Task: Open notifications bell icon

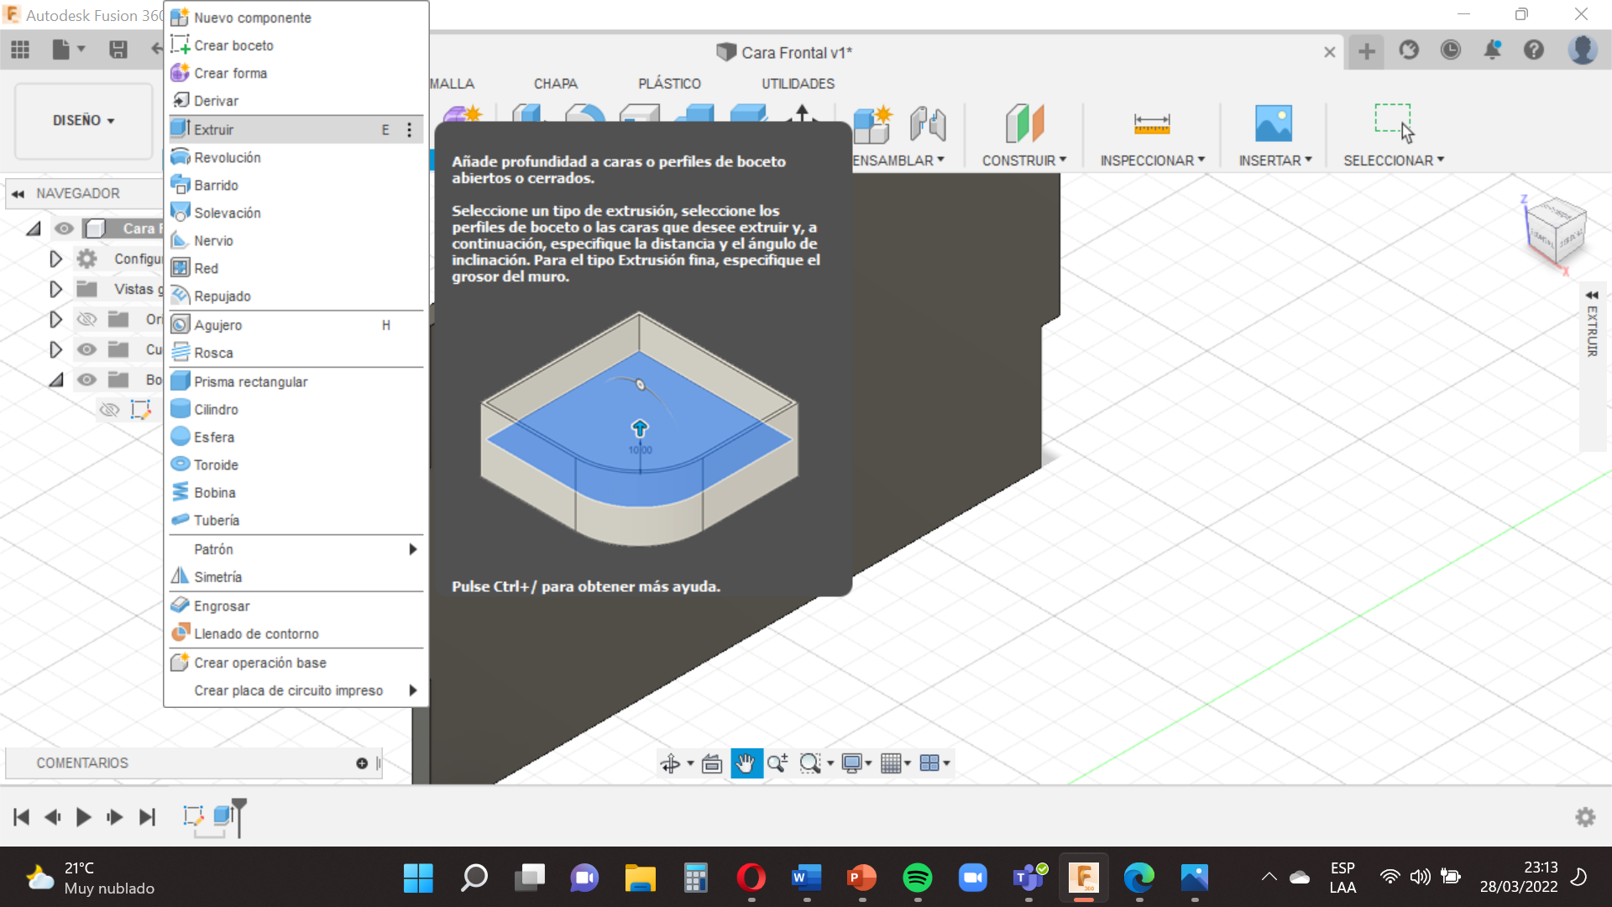Action: [x=1492, y=50]
